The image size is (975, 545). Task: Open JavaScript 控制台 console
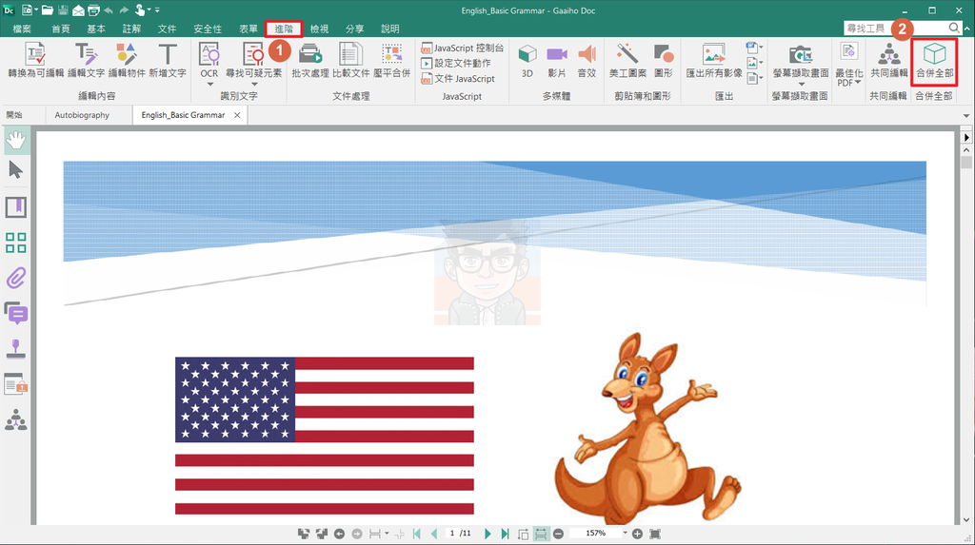(462, 48)
